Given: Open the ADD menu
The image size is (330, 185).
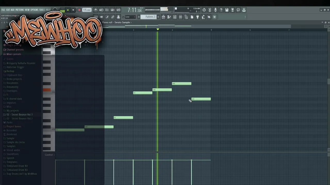Looking at the screenshot, I should click(x=13, y=10).
